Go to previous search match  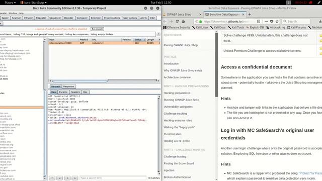tap(59, 178)
